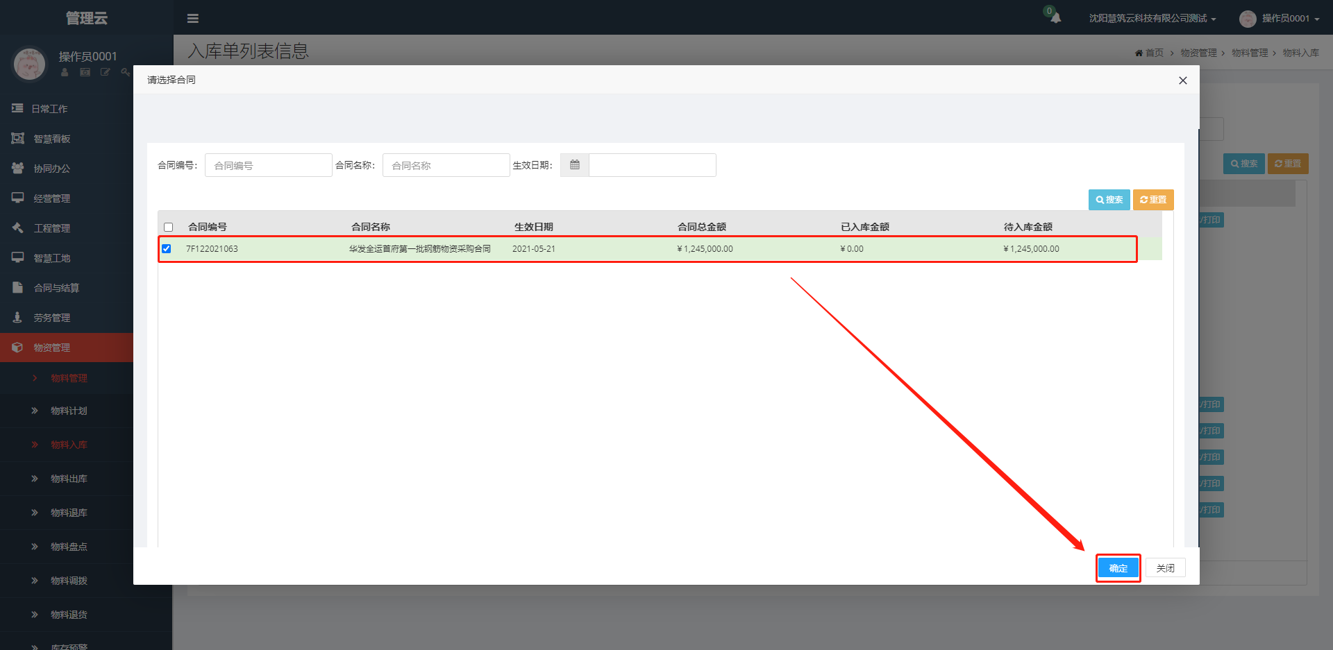
Task: Focus the 合同名称 input field
Action: [446, 165]
